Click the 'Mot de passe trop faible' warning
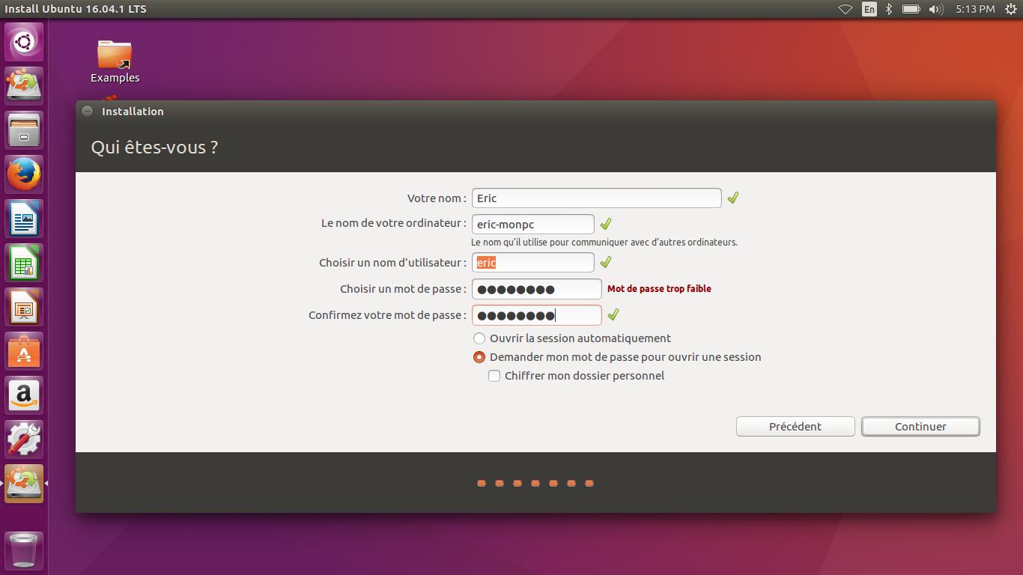 [x=659, y=288]
